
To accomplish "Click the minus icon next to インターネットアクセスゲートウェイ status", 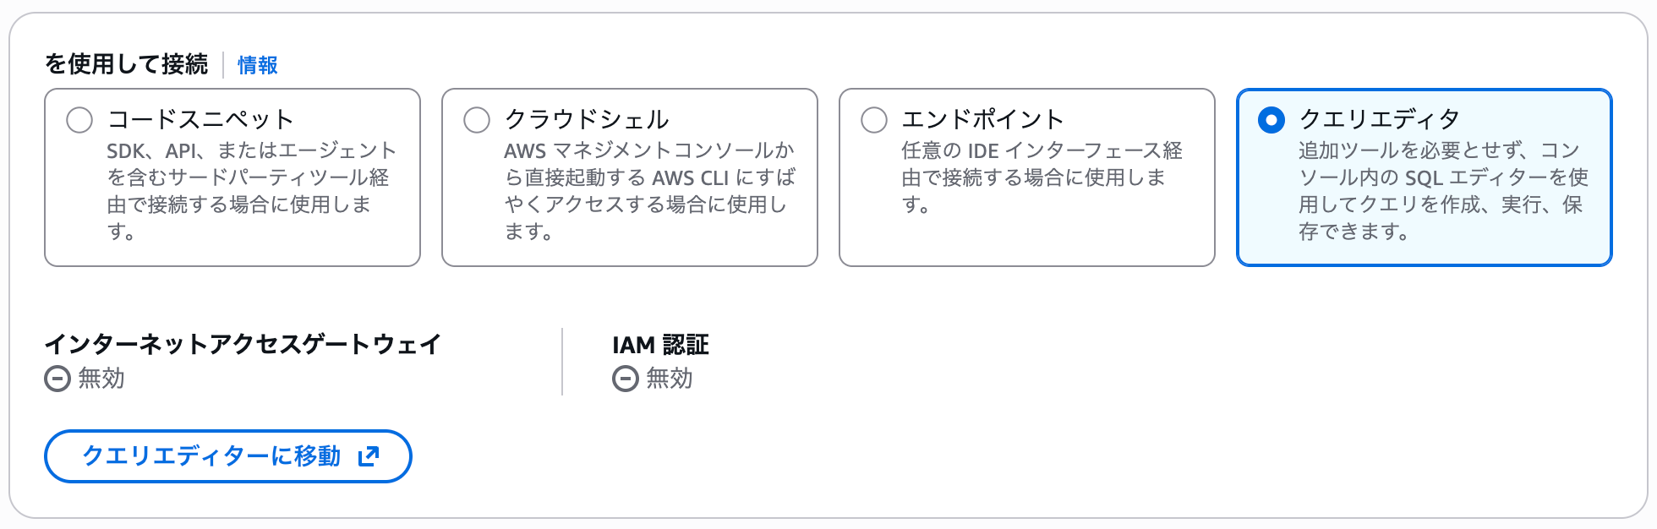I will 57,379.
